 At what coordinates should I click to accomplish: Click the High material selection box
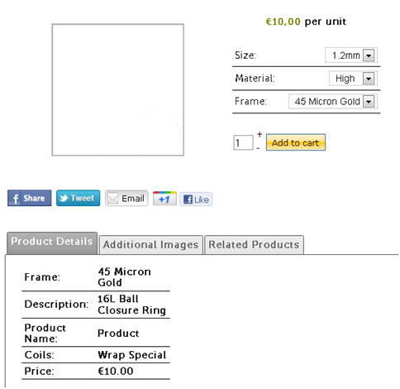(353, 79)
